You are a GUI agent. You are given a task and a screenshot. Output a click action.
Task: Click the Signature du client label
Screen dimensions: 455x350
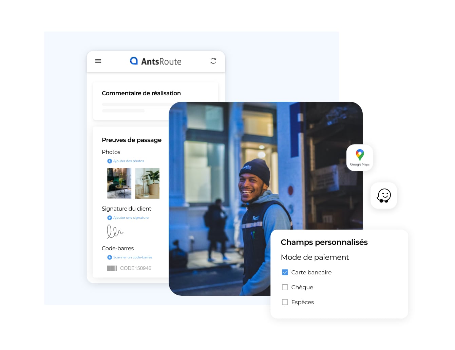coord(126,209)
